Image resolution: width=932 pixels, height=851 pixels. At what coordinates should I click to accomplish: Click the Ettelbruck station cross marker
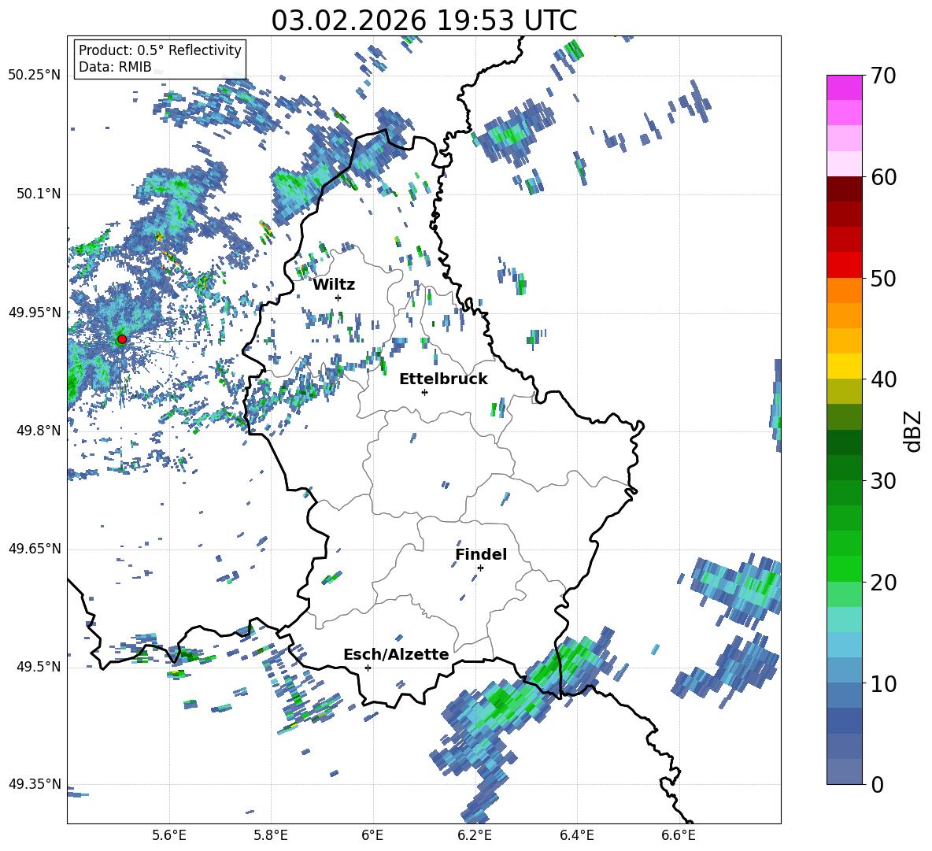click(424, 392)
